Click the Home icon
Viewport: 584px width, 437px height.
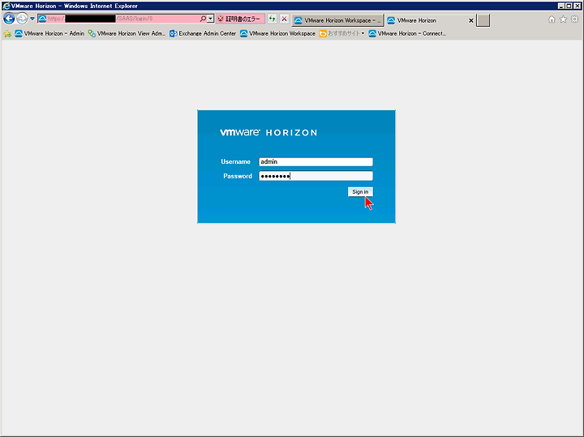[552, 19]
